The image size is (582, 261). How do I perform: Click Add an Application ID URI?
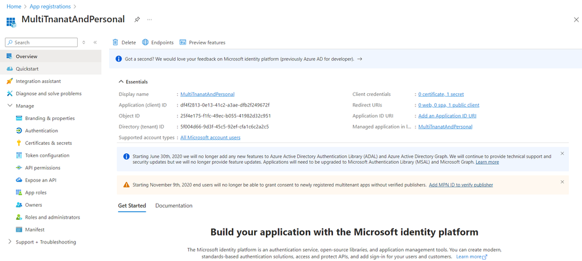pos(447,115)
